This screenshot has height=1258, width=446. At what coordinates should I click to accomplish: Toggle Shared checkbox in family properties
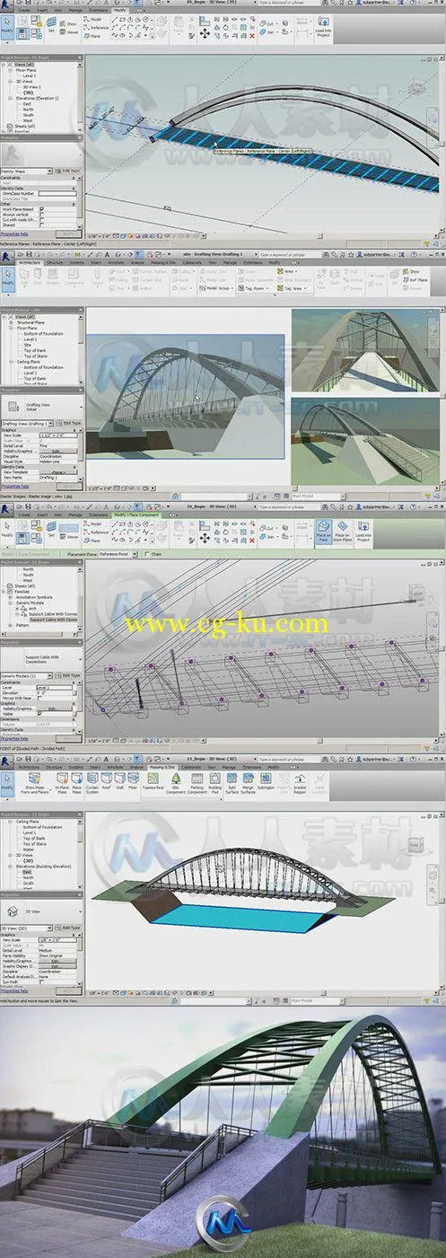41,224
